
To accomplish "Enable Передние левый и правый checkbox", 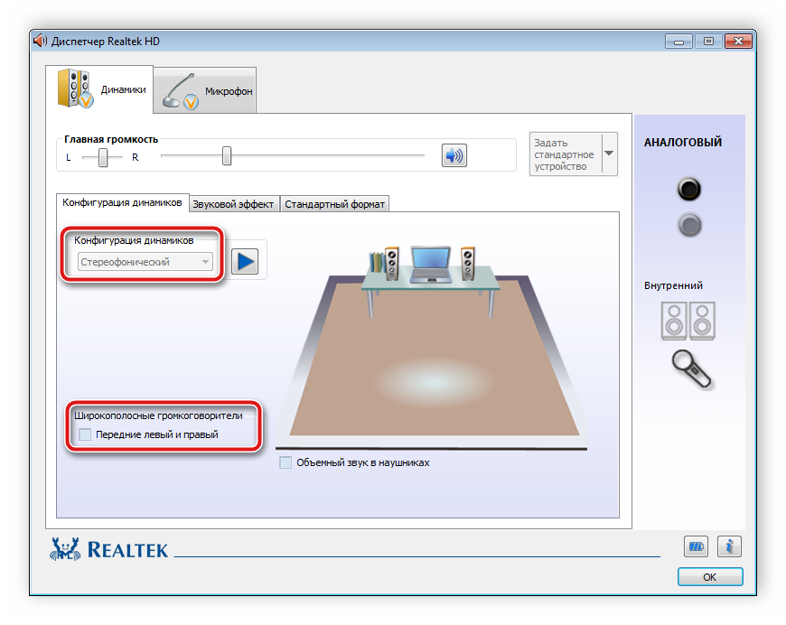I will (85, 434).
